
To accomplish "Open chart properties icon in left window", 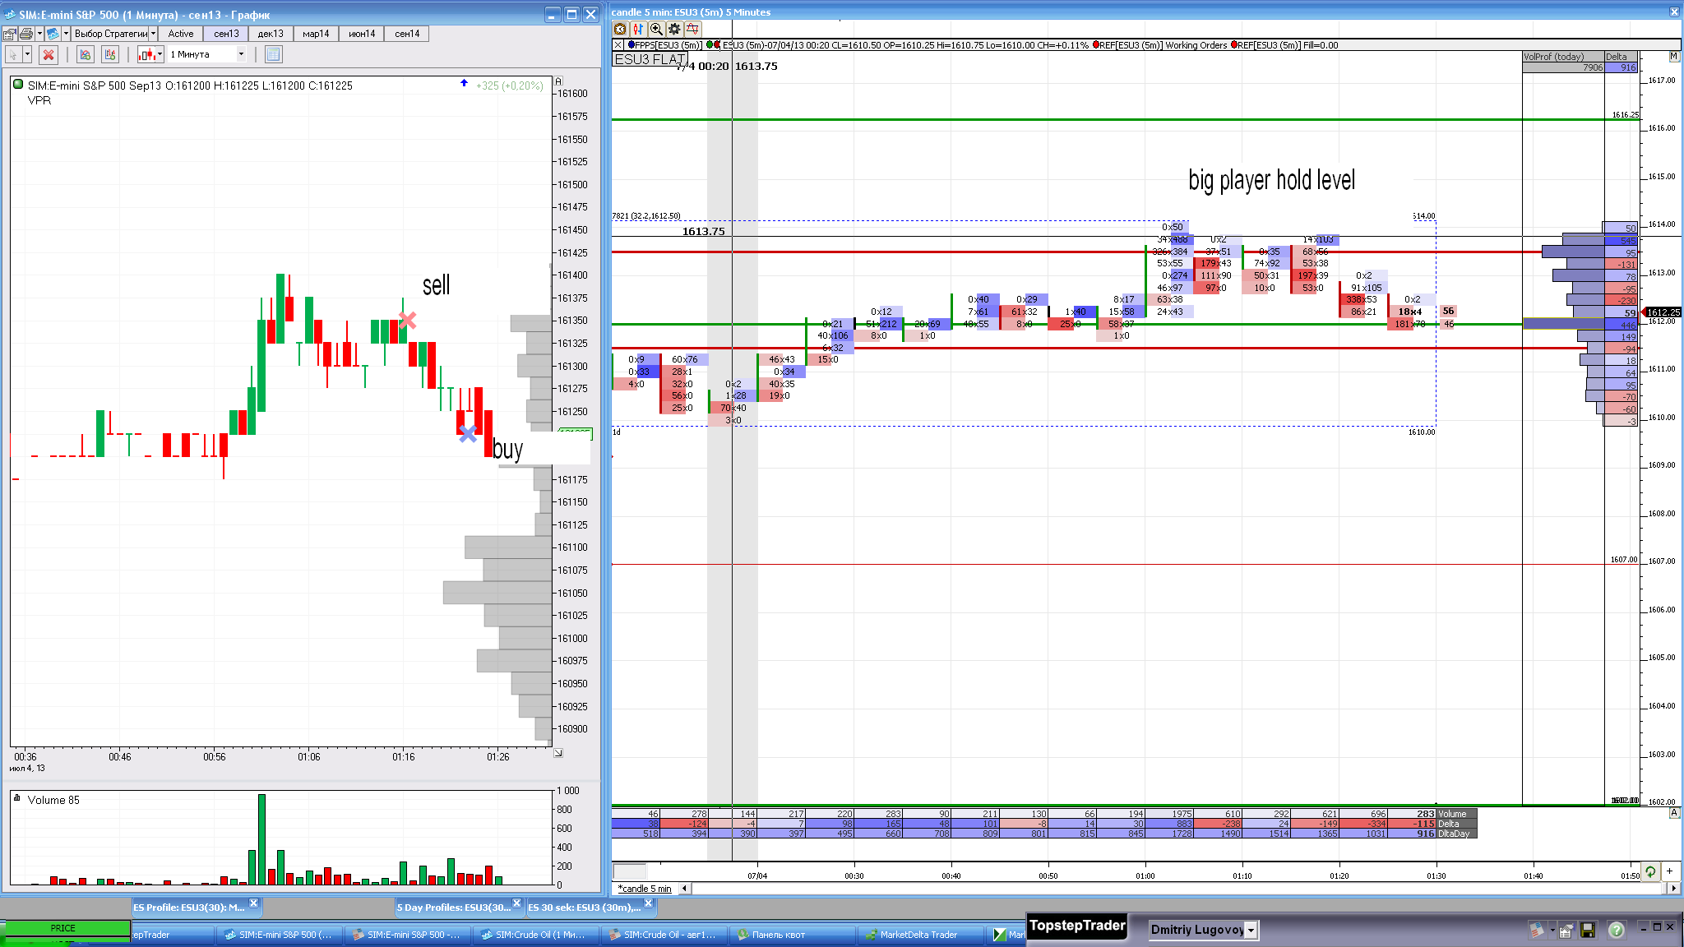I will coord(10,34).
